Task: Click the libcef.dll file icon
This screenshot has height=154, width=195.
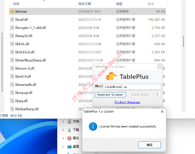Action: [x=12, y=19]
